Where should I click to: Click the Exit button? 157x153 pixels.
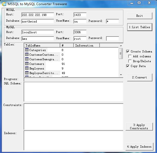click(x=140, y=16)
